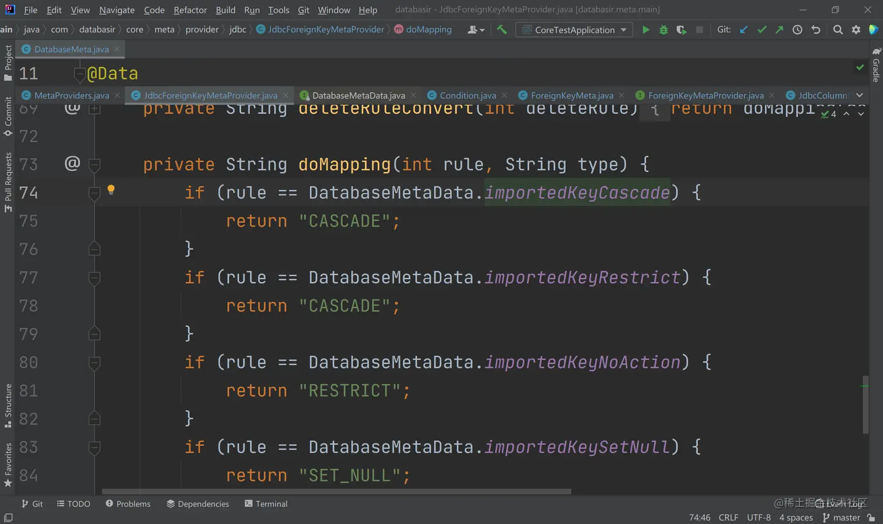883x524 pixels.
Task: Open the Refactor menu
Action: coord(190,10)
